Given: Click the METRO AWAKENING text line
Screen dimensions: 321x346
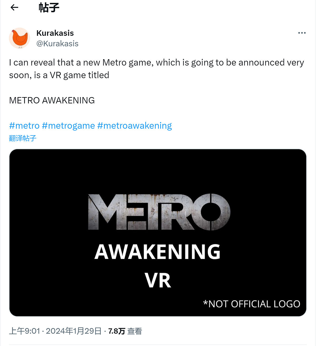Looking at the screenshot, I should point(52,101).
